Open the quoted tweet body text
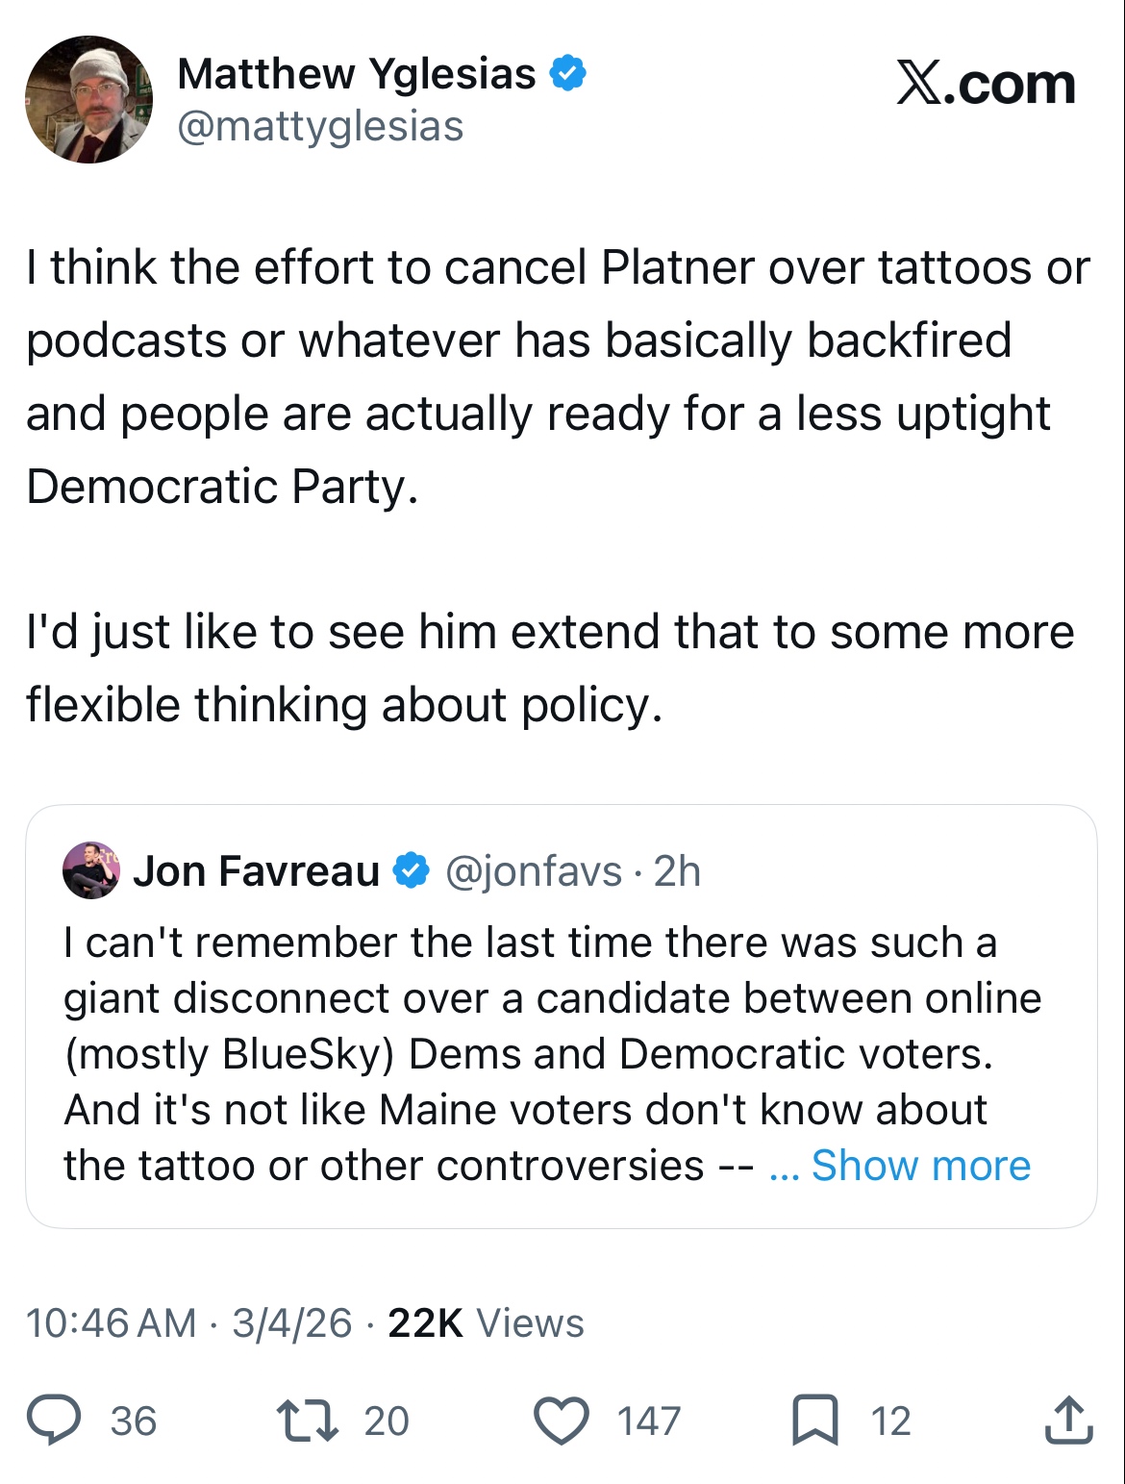The width and height of the screenshot is (1125, 1484). (529, 1054)
